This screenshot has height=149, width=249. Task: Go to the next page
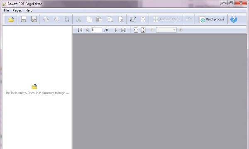pos(116,30)
